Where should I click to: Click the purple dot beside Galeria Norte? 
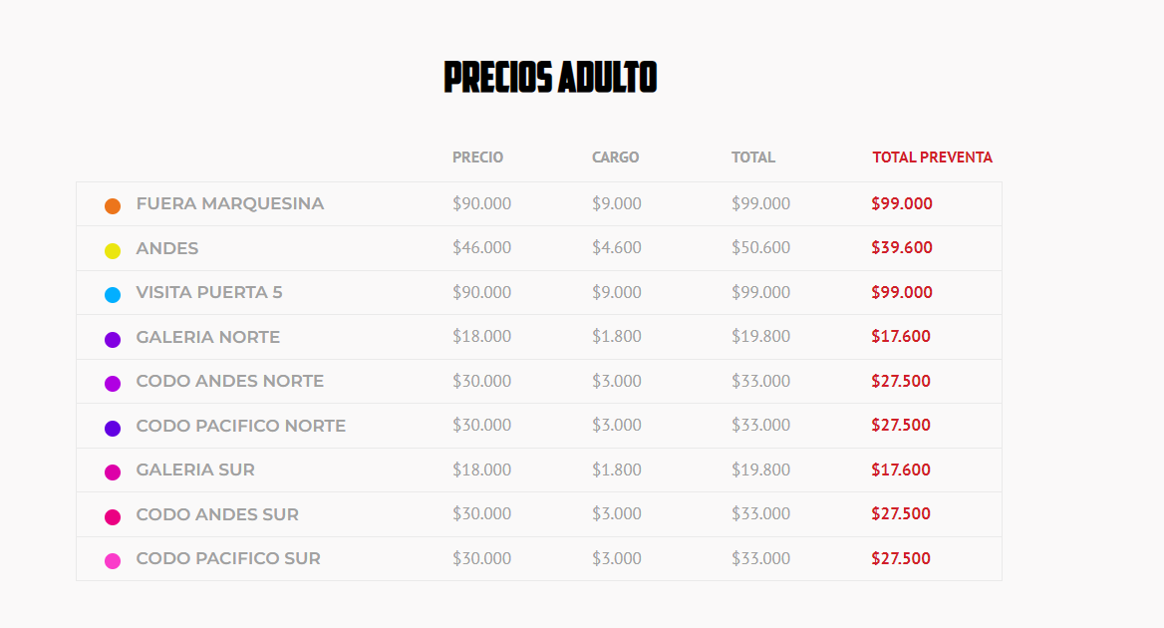[113, 340]
